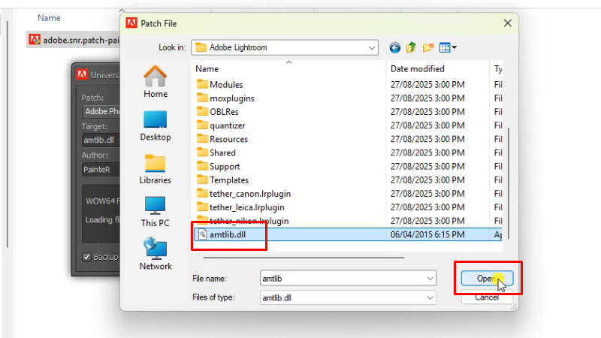Screen dimensions: 601x338
Task: Select Desktop in places sidebar
Action: tap(156, 125)
